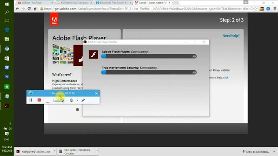Screen dimensions: 278x156
Task: Stop the recording with the red square
Action: coord(39,100)
